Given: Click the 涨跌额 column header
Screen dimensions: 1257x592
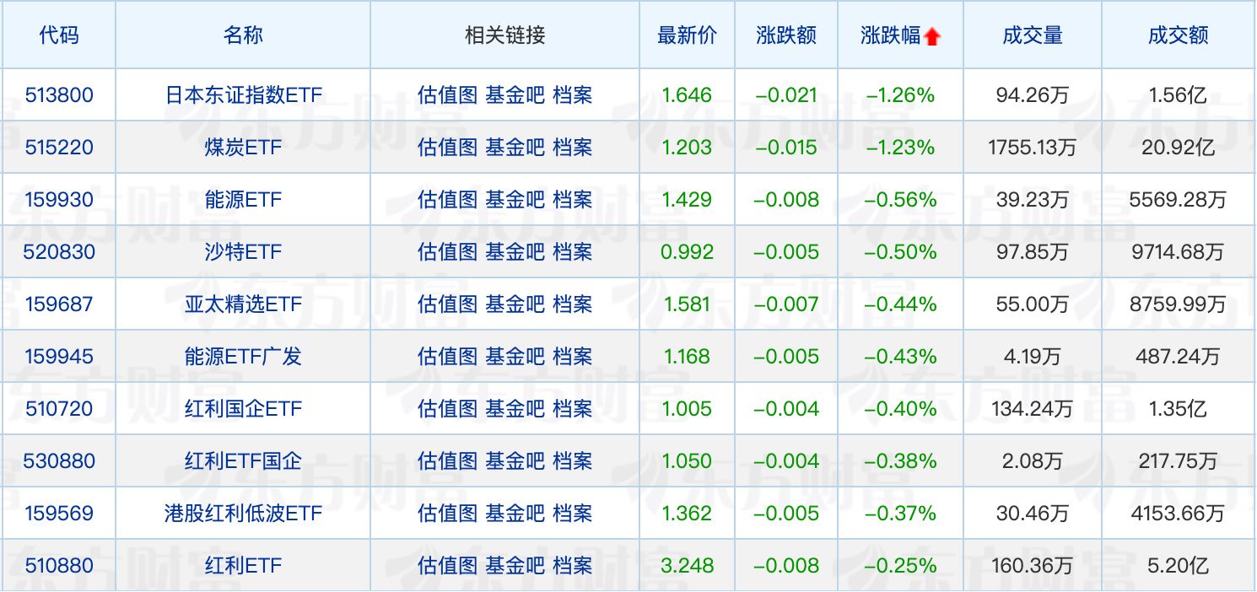Looking at the screenshot, I should click(786, 35).
